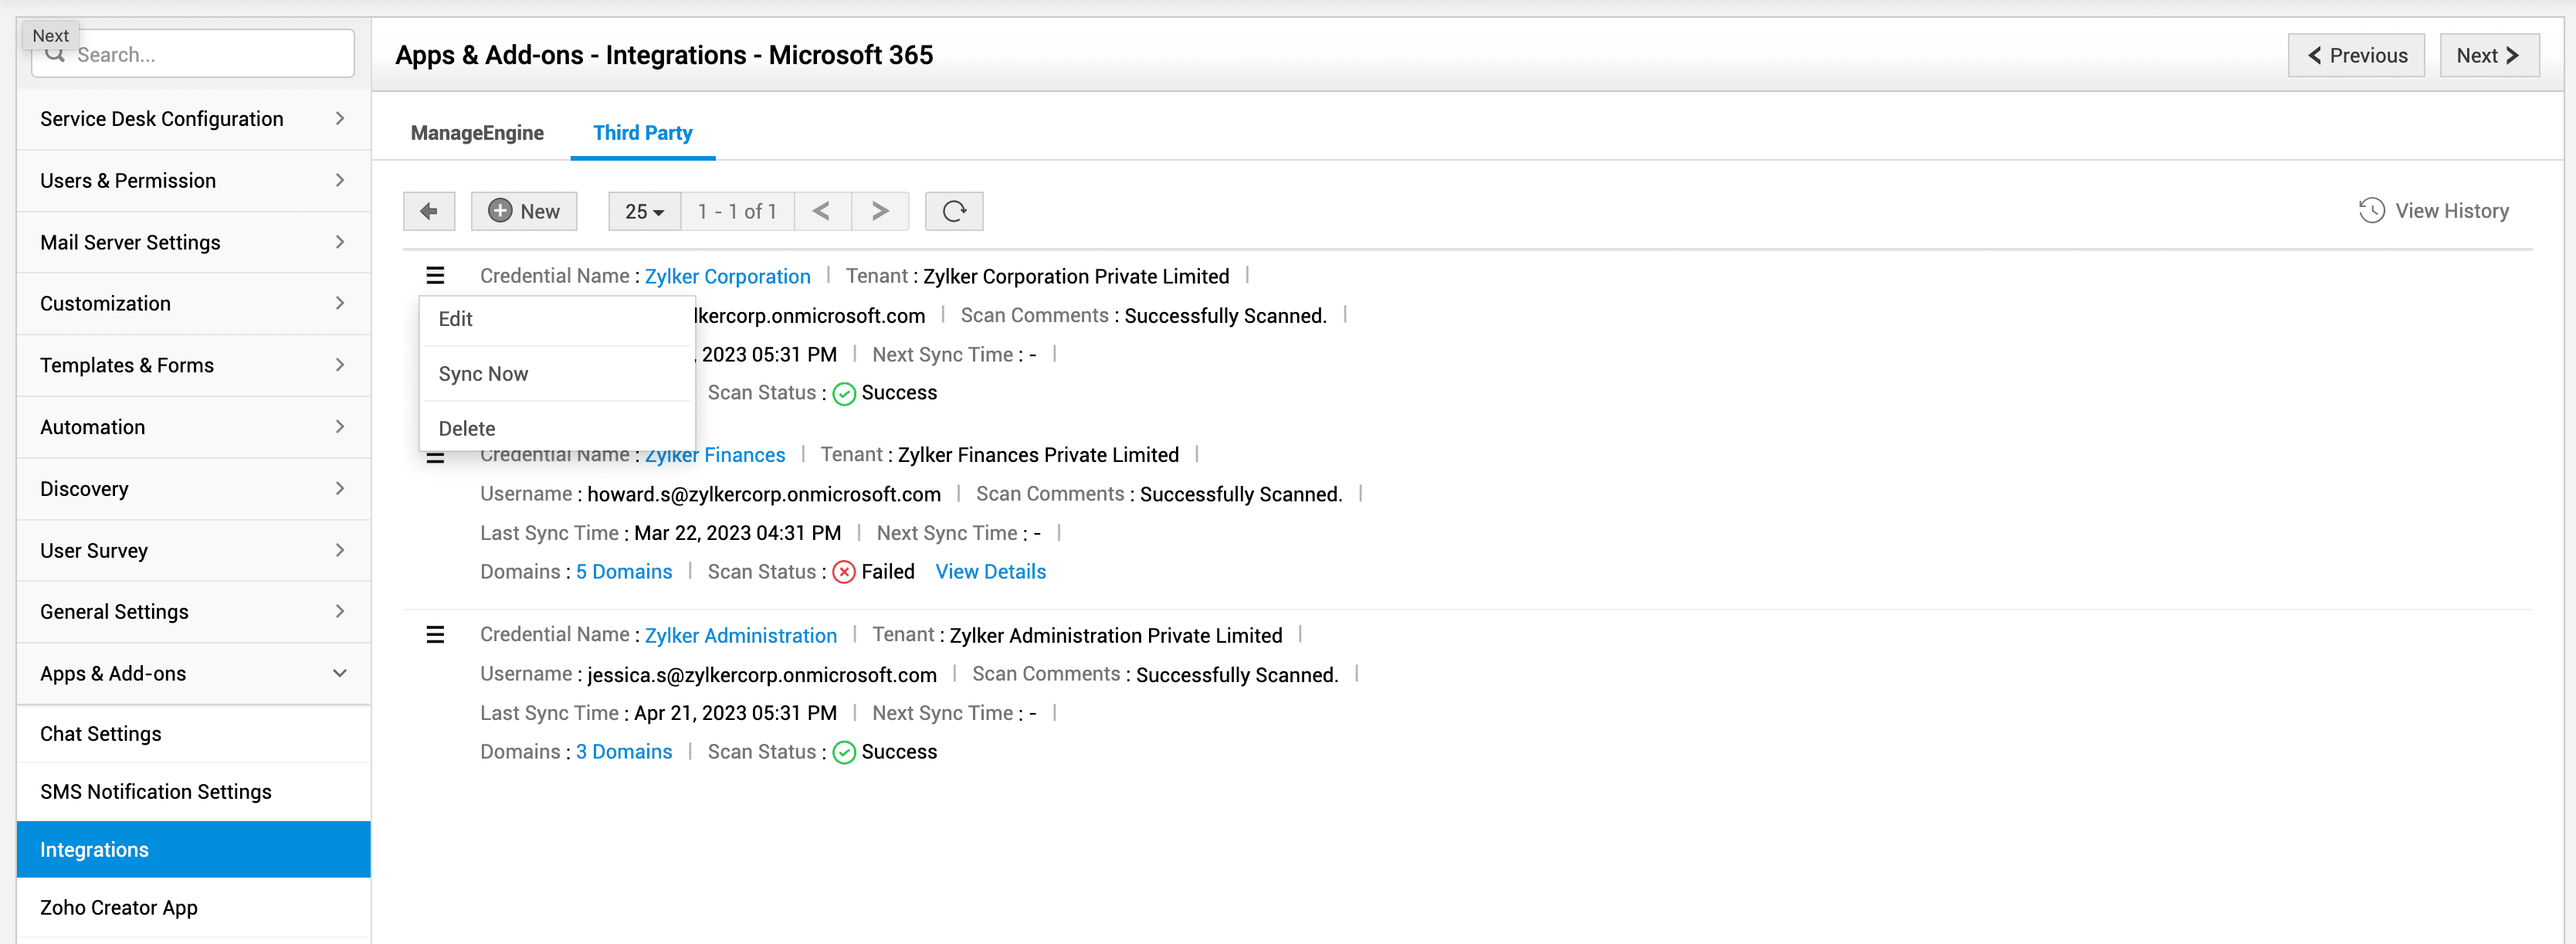Open hamburger menu for Zylker Corporation
2576x944 pixels.
coord(435,276)
